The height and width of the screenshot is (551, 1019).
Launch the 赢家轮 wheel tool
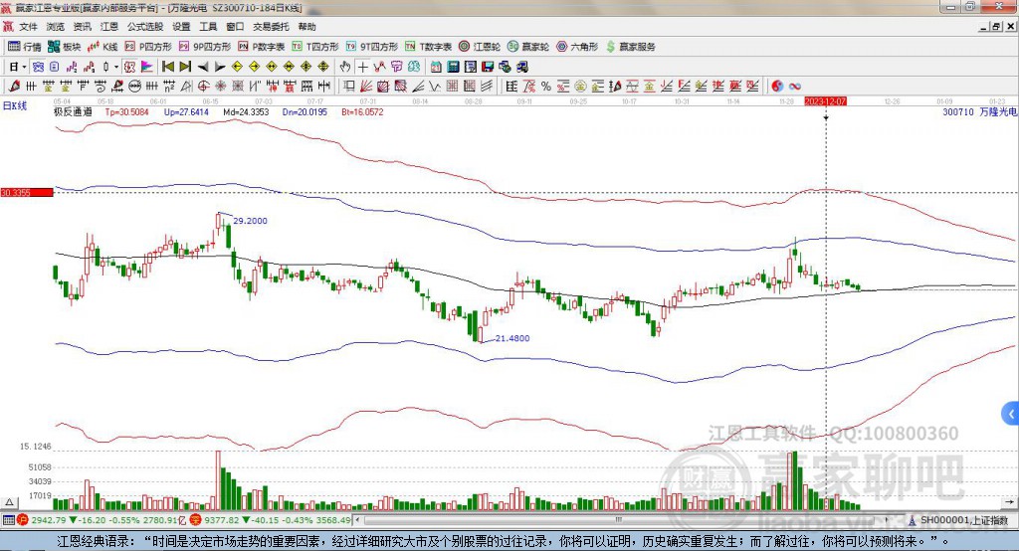[528, 47]
